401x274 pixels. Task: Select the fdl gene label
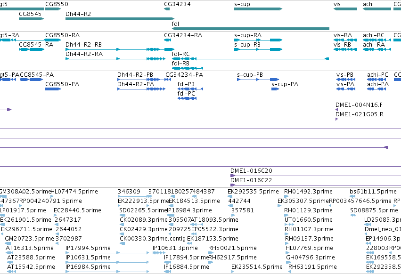(x=175, y=24)
